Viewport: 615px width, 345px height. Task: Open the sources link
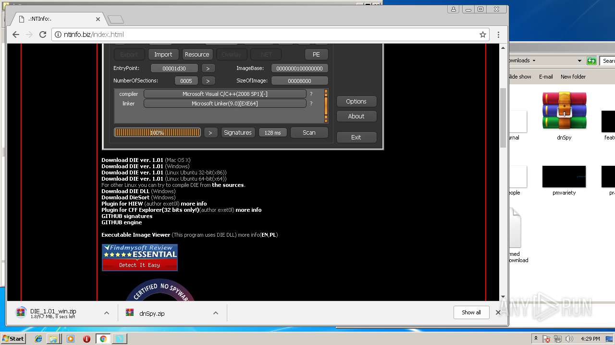228,185
